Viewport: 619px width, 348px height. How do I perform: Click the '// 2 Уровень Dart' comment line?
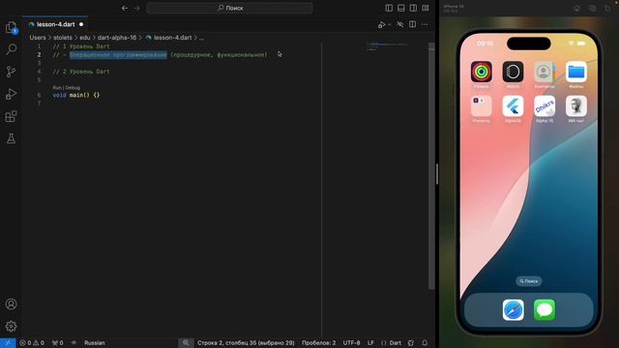tap(81, 72)
